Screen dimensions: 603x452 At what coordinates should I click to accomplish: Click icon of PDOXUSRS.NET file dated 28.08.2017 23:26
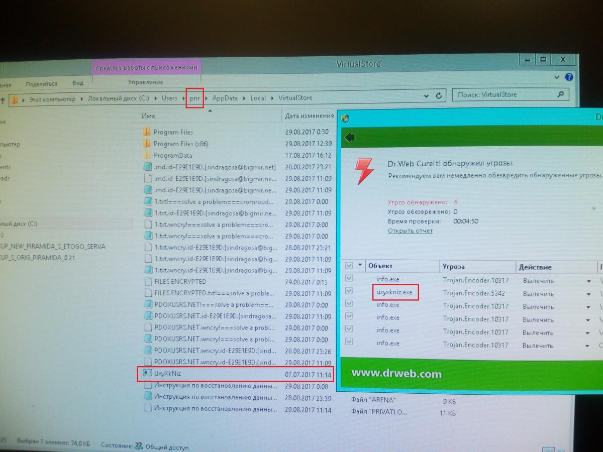[x=147, y=351]
